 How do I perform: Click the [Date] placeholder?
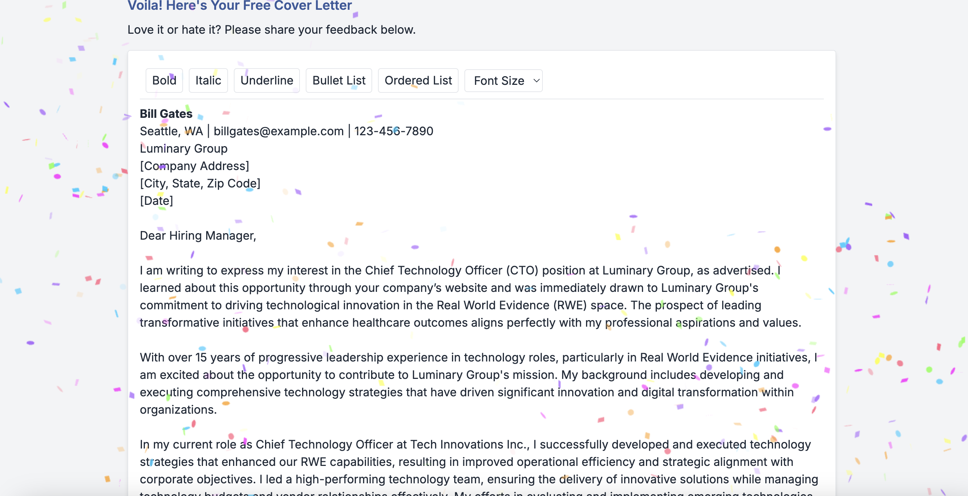pyautogui.click(x=156, y=201)
